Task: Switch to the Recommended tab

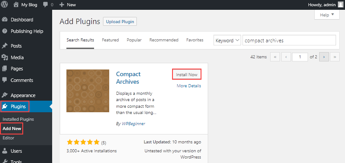Action: [x=164, y=40]
